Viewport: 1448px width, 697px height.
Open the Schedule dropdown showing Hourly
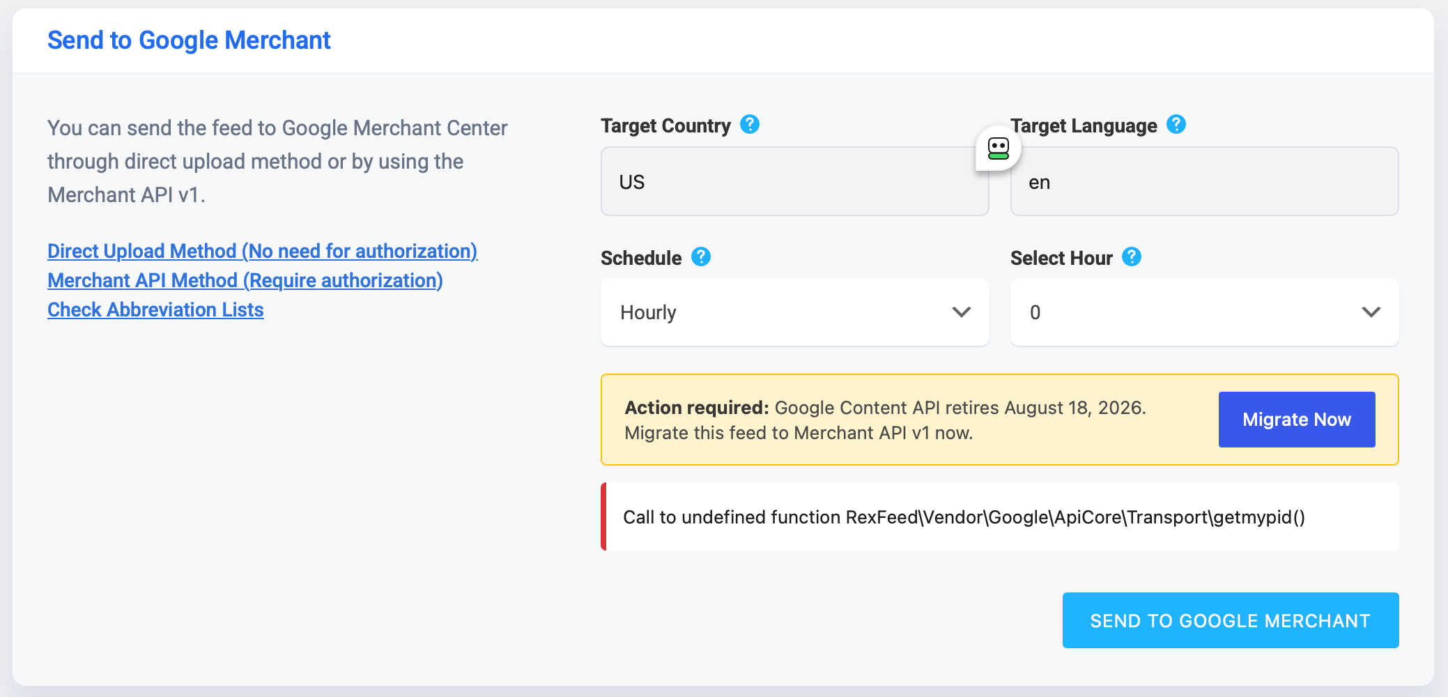click(795, 312)
